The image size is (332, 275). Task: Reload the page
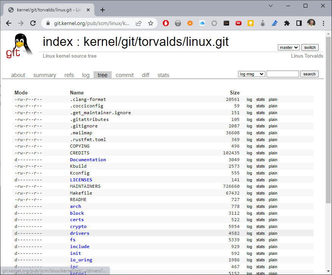point(33,23)
